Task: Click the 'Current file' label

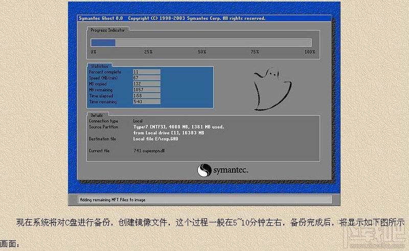Action: pos(99,151)
